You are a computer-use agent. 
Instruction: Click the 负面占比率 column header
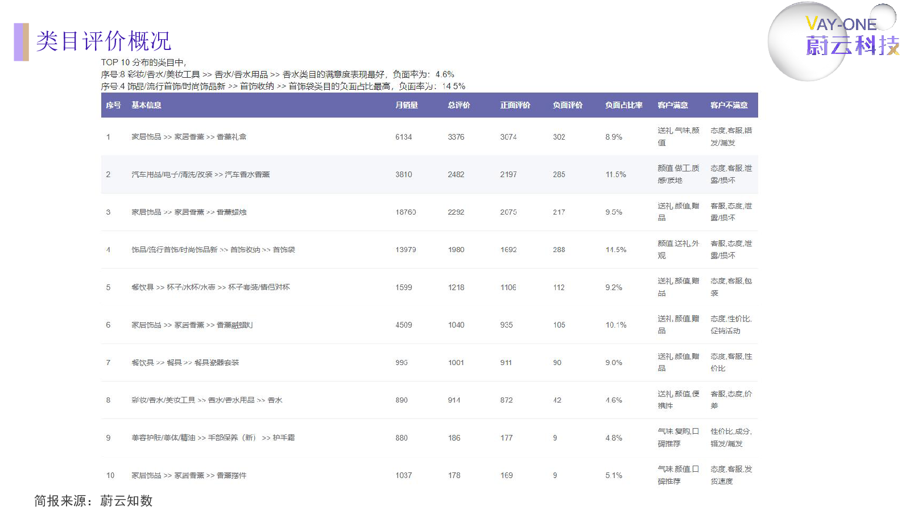pyautogui.click(x=624, y=105)
